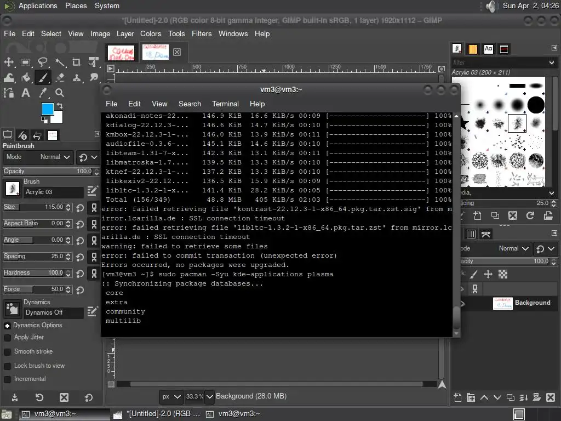Swap foreground and background colors

(x=60, y=106)
